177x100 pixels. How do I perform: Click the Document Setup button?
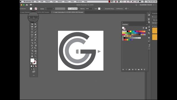pyautogui.click(x=109, y=9)
